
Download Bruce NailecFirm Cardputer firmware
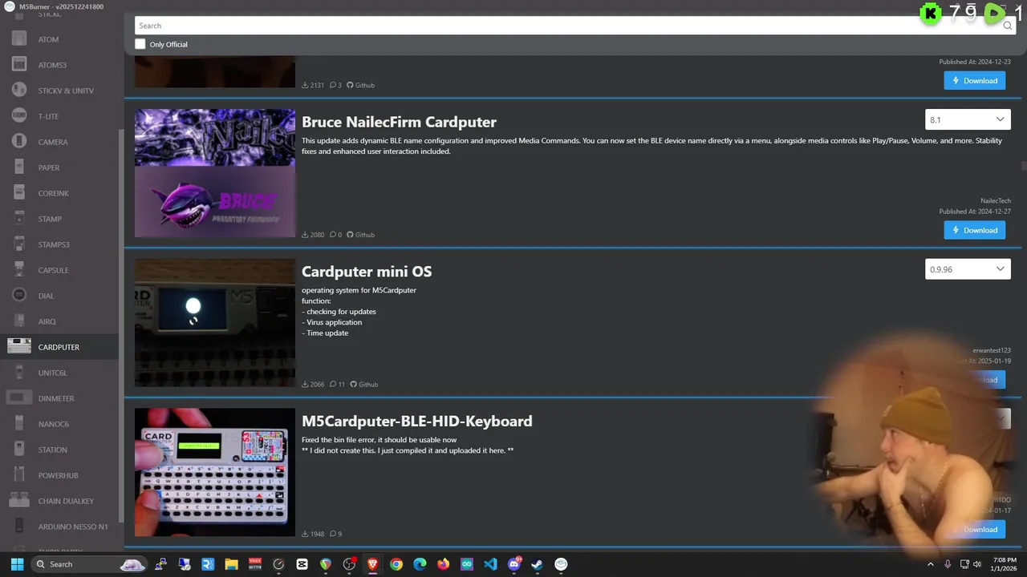(975, 230)
